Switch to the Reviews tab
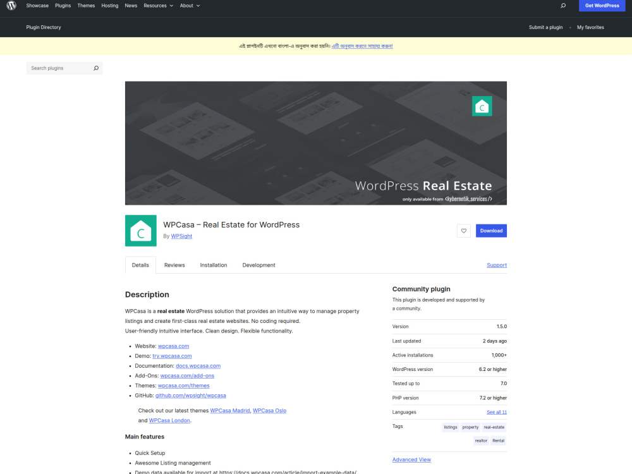 pyautogui.click(x=174, y=265)
